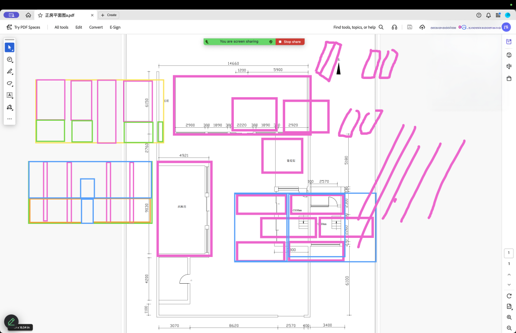Click the Stop share button
Screen dimensions: 516x333
pyautogui.click(x=290, y=42)
